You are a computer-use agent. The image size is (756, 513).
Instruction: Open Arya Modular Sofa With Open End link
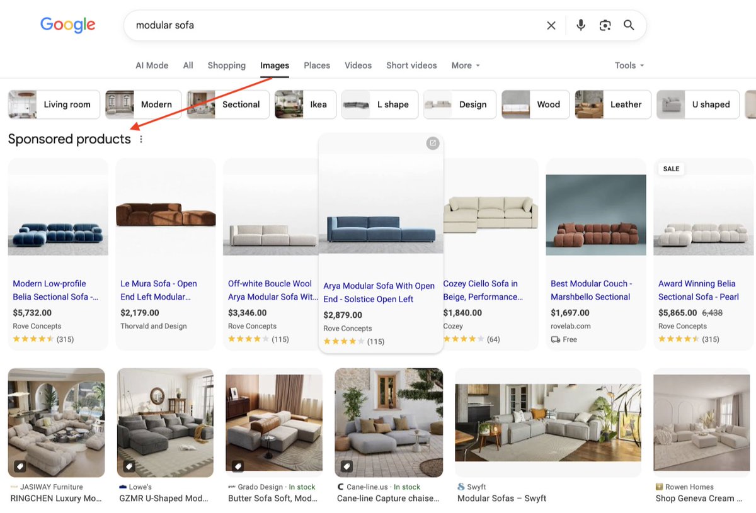(379, 293)
